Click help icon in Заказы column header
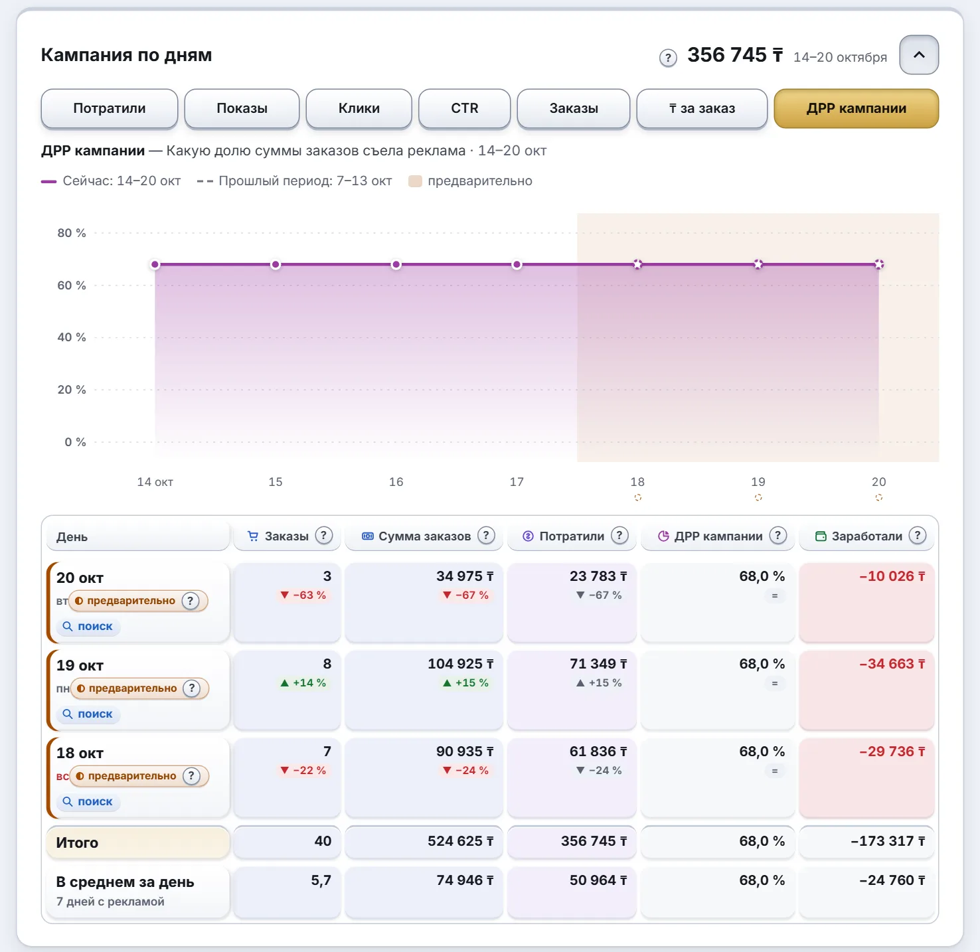The image size is (980, 952). tap(324, 535)
